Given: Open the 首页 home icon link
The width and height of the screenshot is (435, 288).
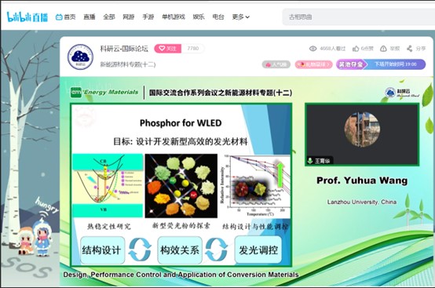Looking at the screenshot, I should (65, 17).
